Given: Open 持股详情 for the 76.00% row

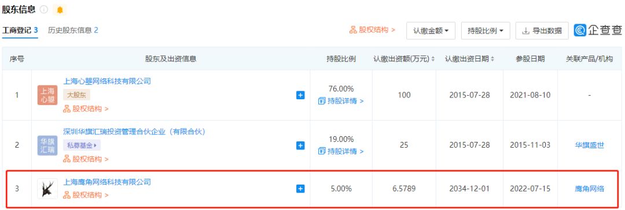Looking at the screenshot, I should click(x=341, y=100).
